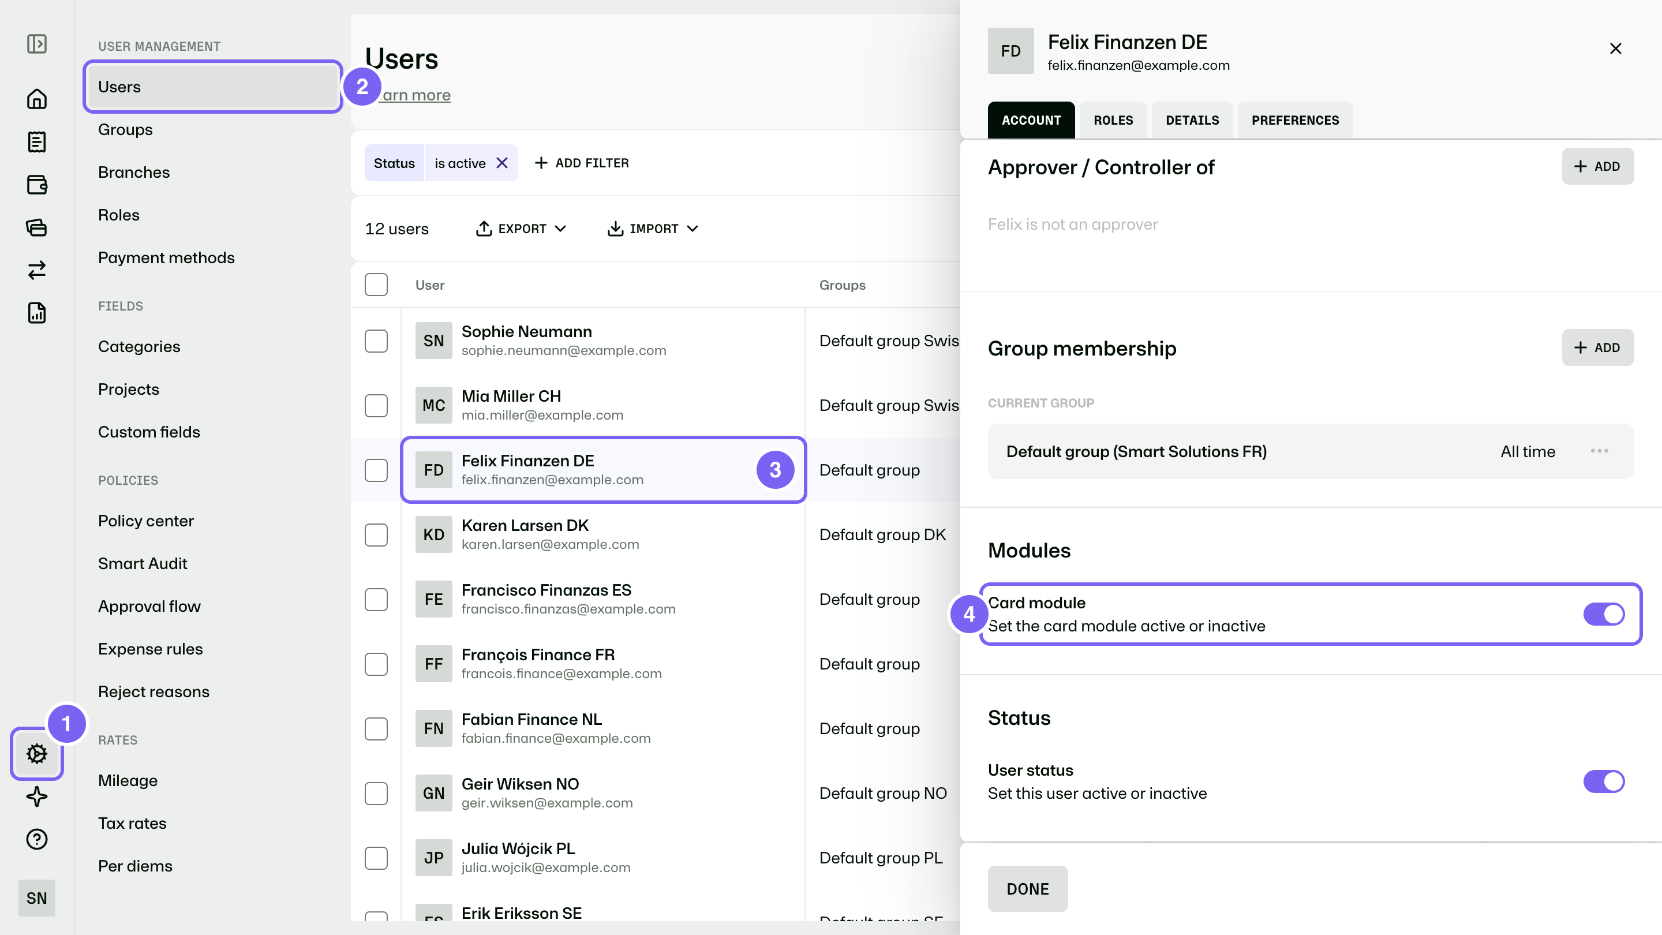Open the AI sparkle icon in sidebar

click(37, 796)
